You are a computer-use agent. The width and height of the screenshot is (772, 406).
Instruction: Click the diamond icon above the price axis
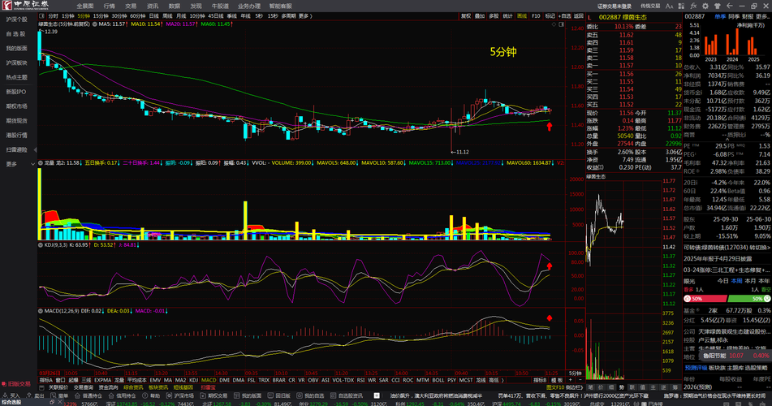[554, 24]
